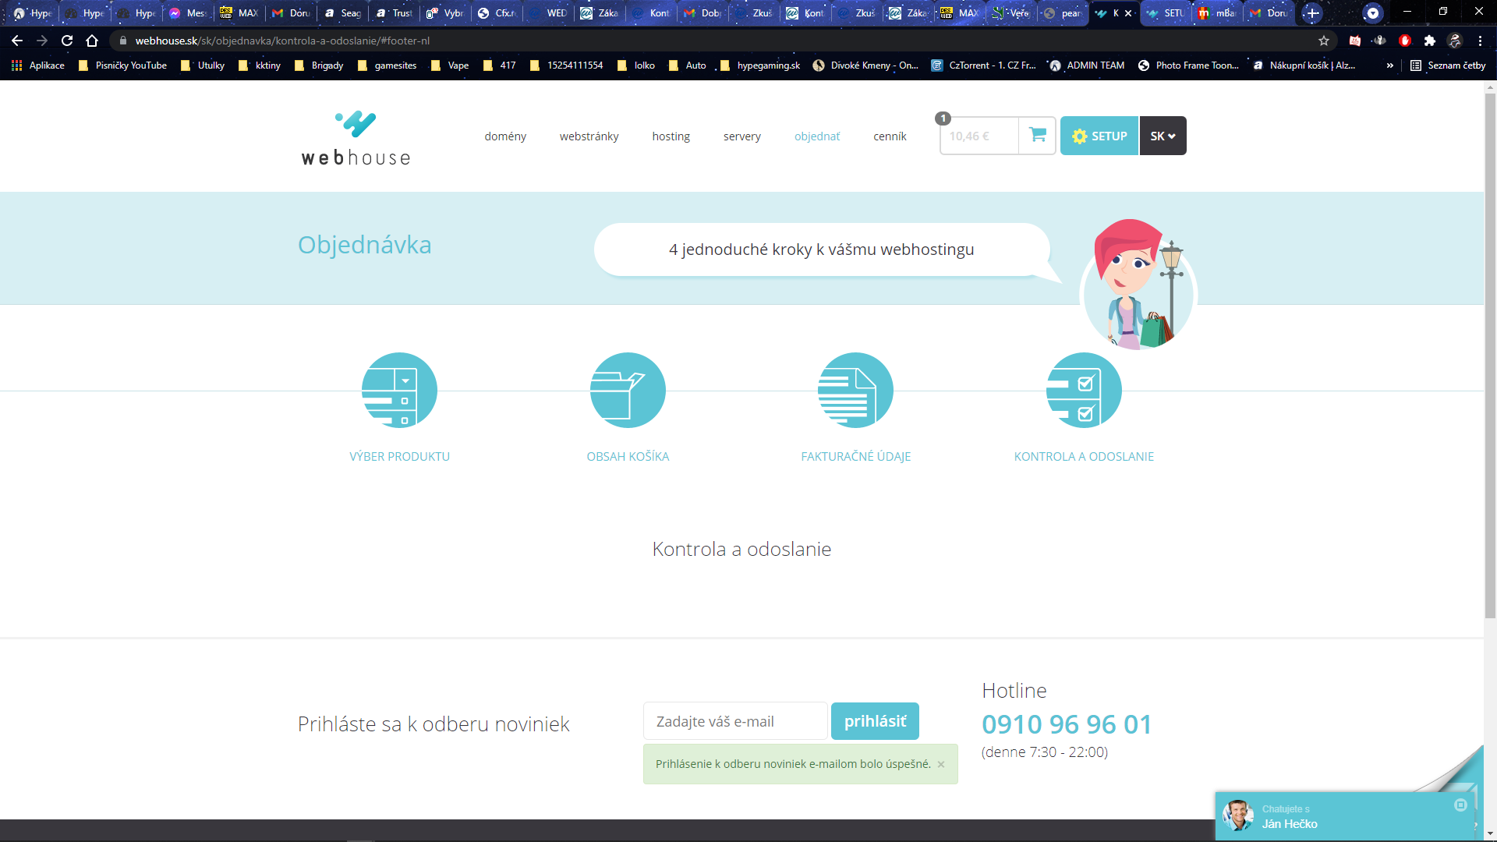Click the webhouse logo
1497x842 pixels.
356,138
